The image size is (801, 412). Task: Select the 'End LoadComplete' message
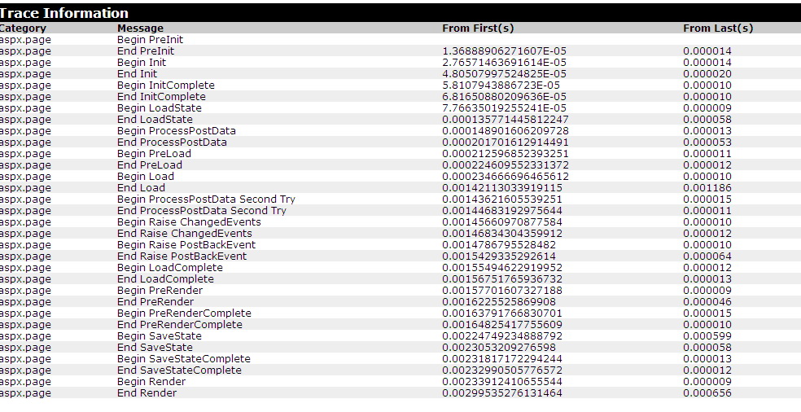pos(165,278)
